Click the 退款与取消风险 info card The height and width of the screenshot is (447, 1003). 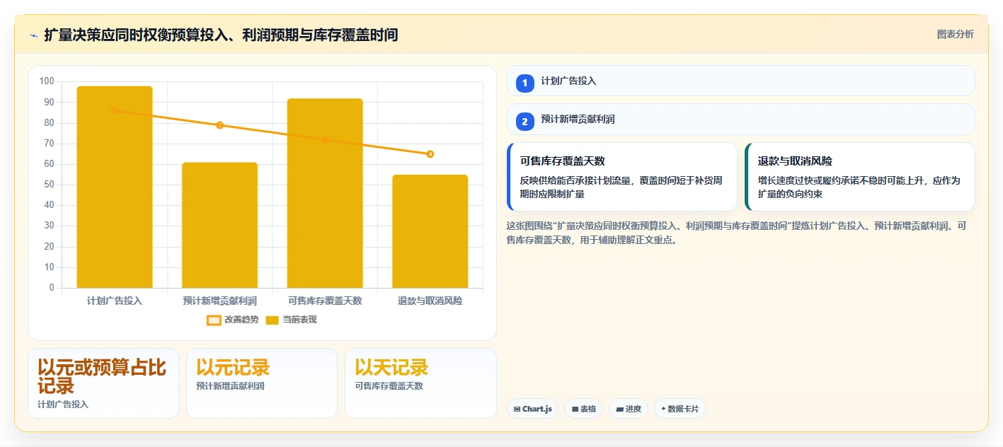tap(860, 177)
